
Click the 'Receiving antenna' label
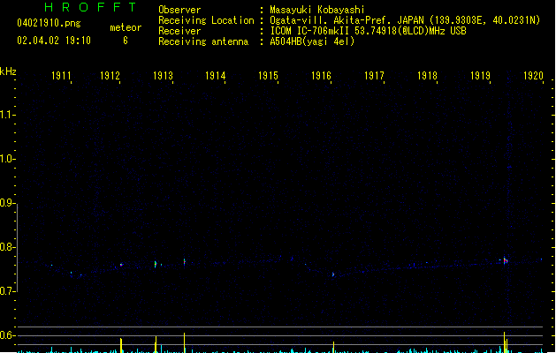point(203,41)
